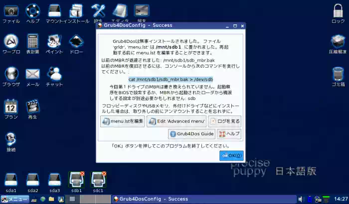Close the Grub4DosConfig window
Image resolution: width=349 pixels, height=204 pixels.
click(x=242, y=26)
